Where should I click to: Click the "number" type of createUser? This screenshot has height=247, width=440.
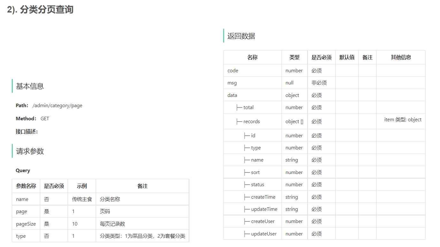pyautogui.click(x=294, y=221)
